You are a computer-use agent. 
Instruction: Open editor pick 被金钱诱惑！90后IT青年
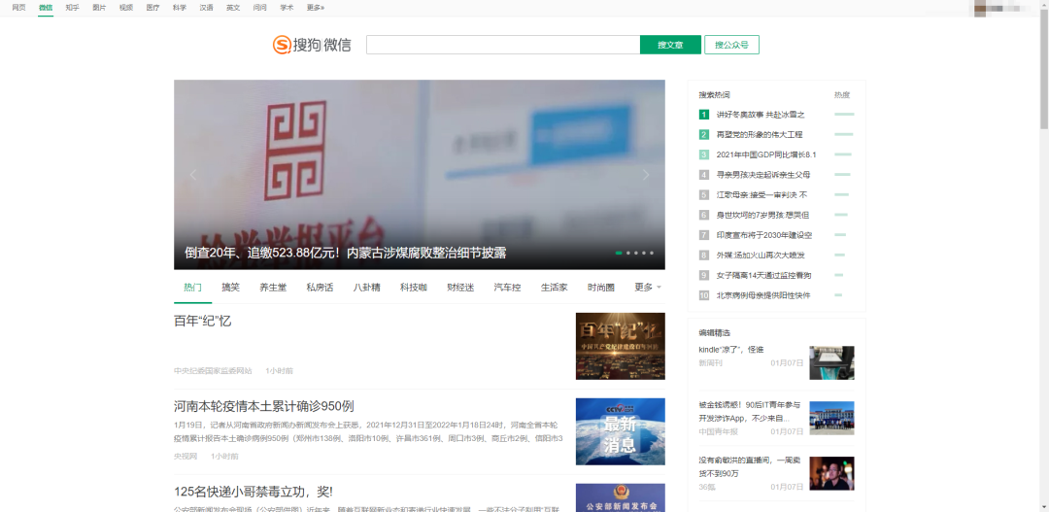pyautogui.click(x=749, y=410)
